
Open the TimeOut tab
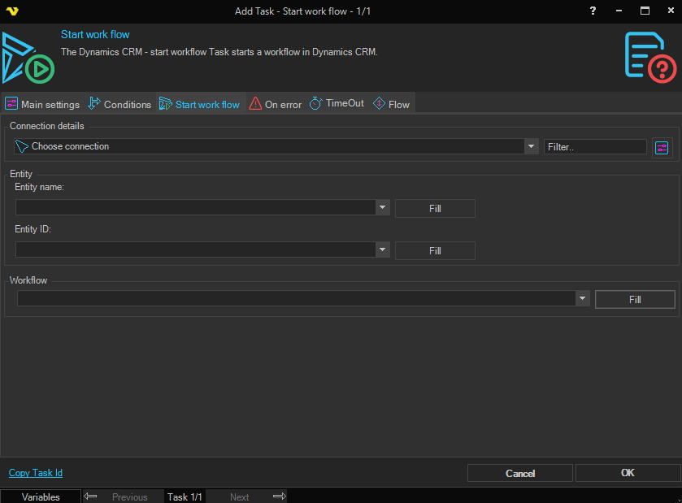pos(337,104)
